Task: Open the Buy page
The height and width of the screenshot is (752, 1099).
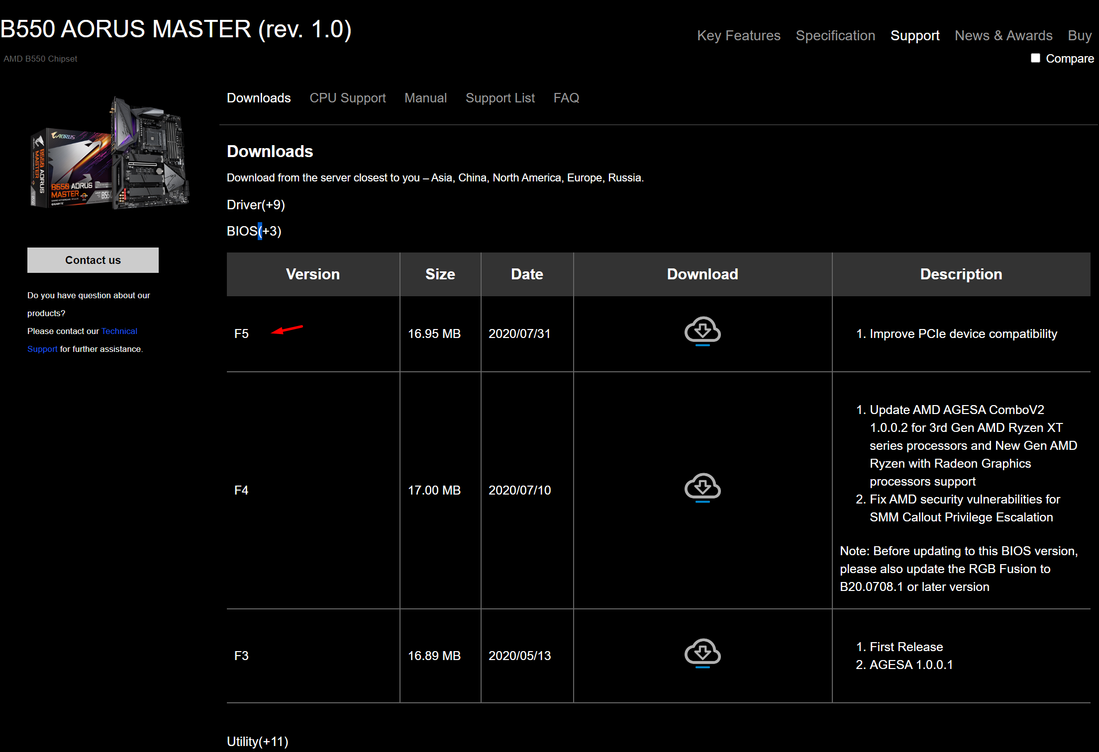Action: tap(1080, 36)
